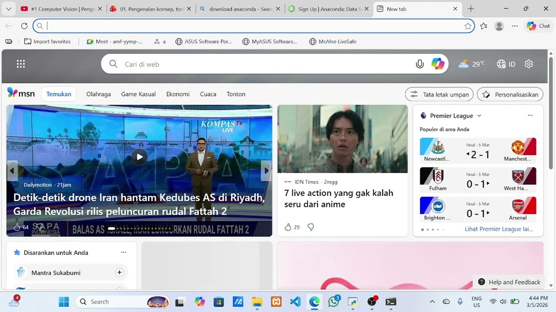Show hidden system tray icons chevron

(432, 302)
